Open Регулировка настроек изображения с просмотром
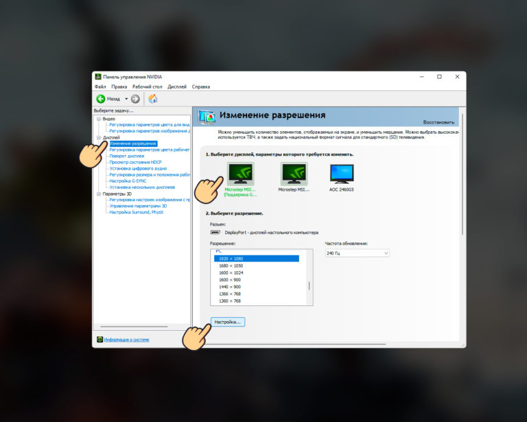Screen dimensions: 527x422 pos(149,200)
